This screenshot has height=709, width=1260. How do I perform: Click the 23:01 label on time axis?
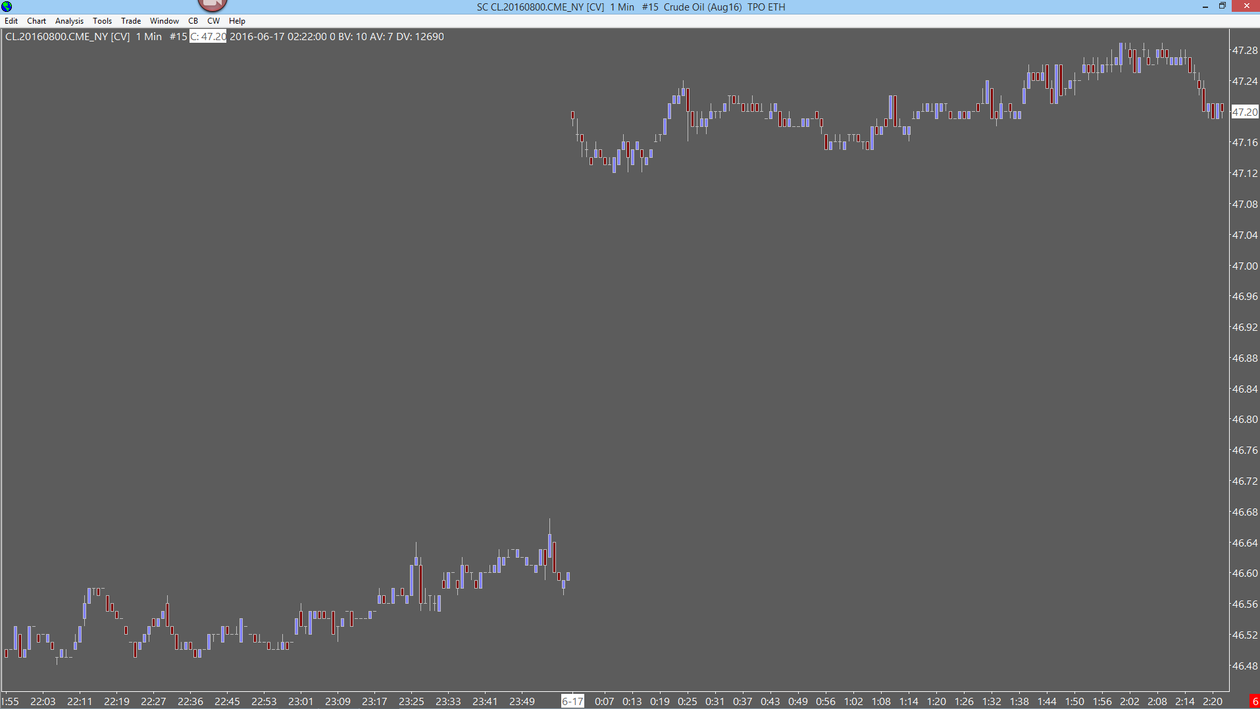coord(301,701)
